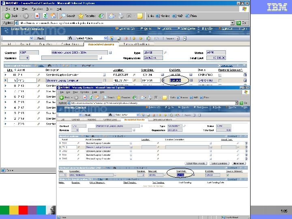
Task: Open address bar dropdown in Warranty Contracts window
Action: (x=236, y=103)
